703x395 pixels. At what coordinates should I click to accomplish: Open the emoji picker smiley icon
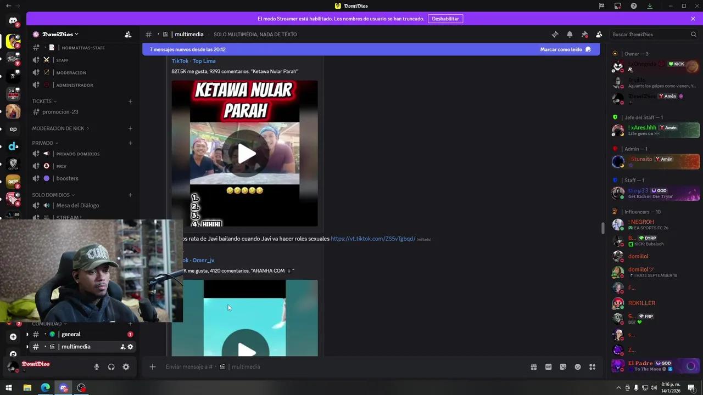[578, 367]
